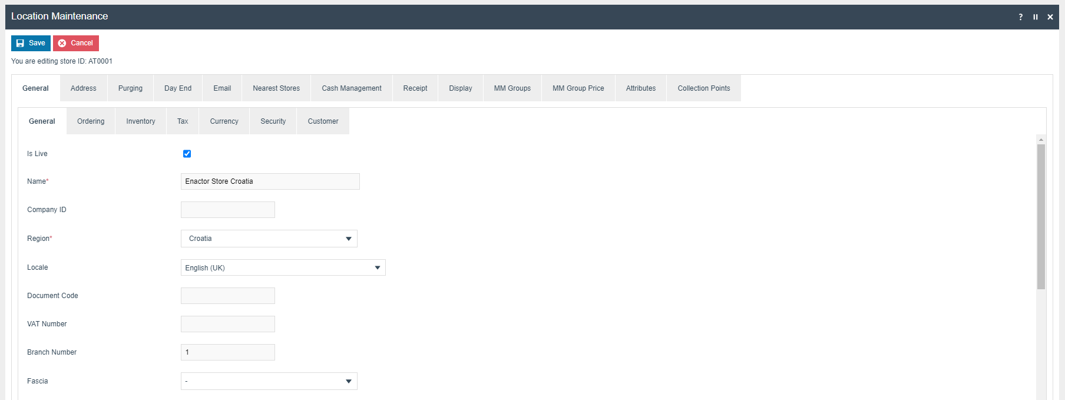Click the Branch Number field
The width and height of the screenshot is (1065, 400).
pos(227,352)
